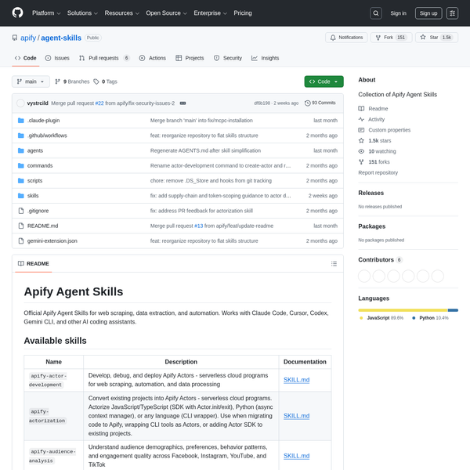
Task: Switch to the Pull requests tab
Action: 104,58
